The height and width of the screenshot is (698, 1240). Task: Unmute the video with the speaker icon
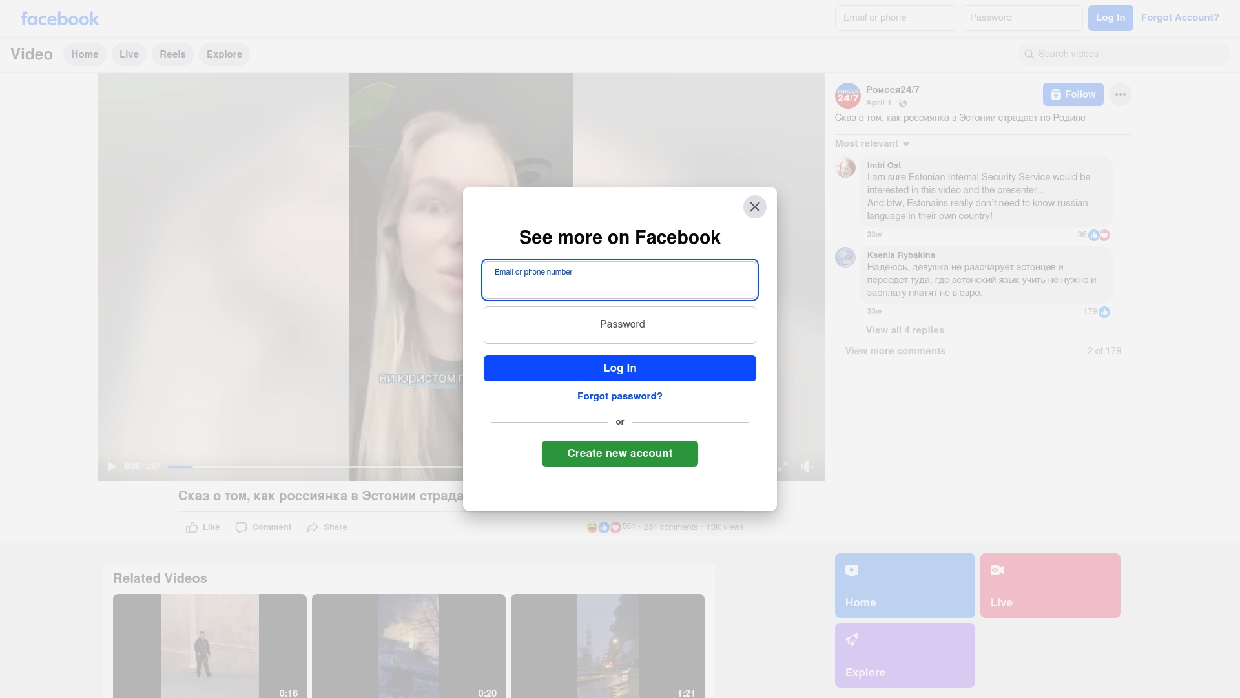click(807, 467)
